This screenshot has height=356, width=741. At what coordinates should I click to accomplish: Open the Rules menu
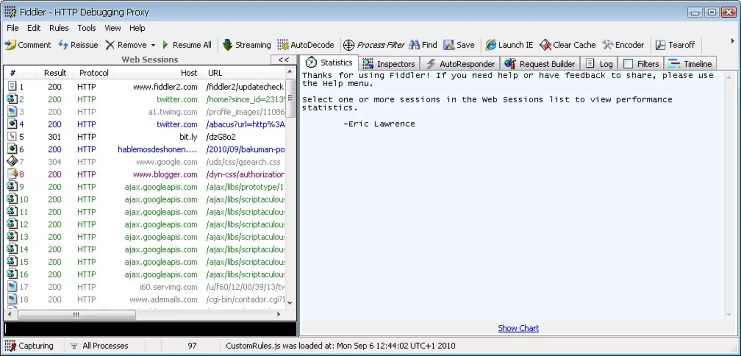tap(59, 28)
